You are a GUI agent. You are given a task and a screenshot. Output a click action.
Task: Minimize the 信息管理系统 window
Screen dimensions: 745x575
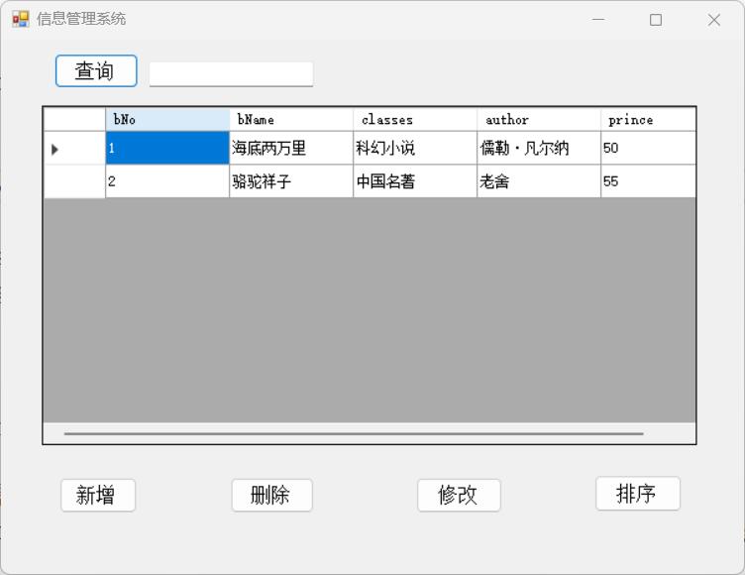598,20
